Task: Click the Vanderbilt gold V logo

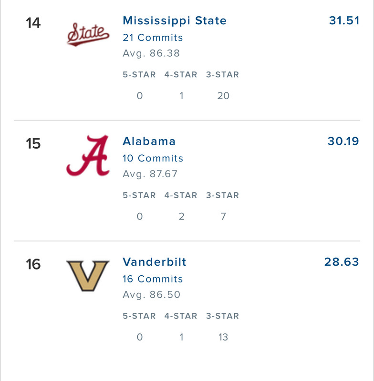Action: point(88,276)
